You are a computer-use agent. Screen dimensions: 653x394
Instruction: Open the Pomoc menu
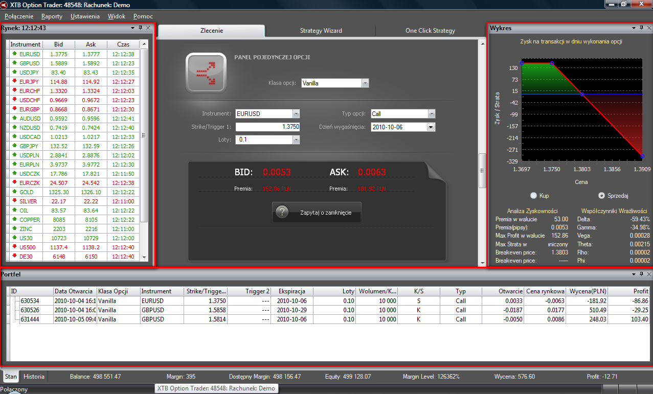click(x=143, y=16)
